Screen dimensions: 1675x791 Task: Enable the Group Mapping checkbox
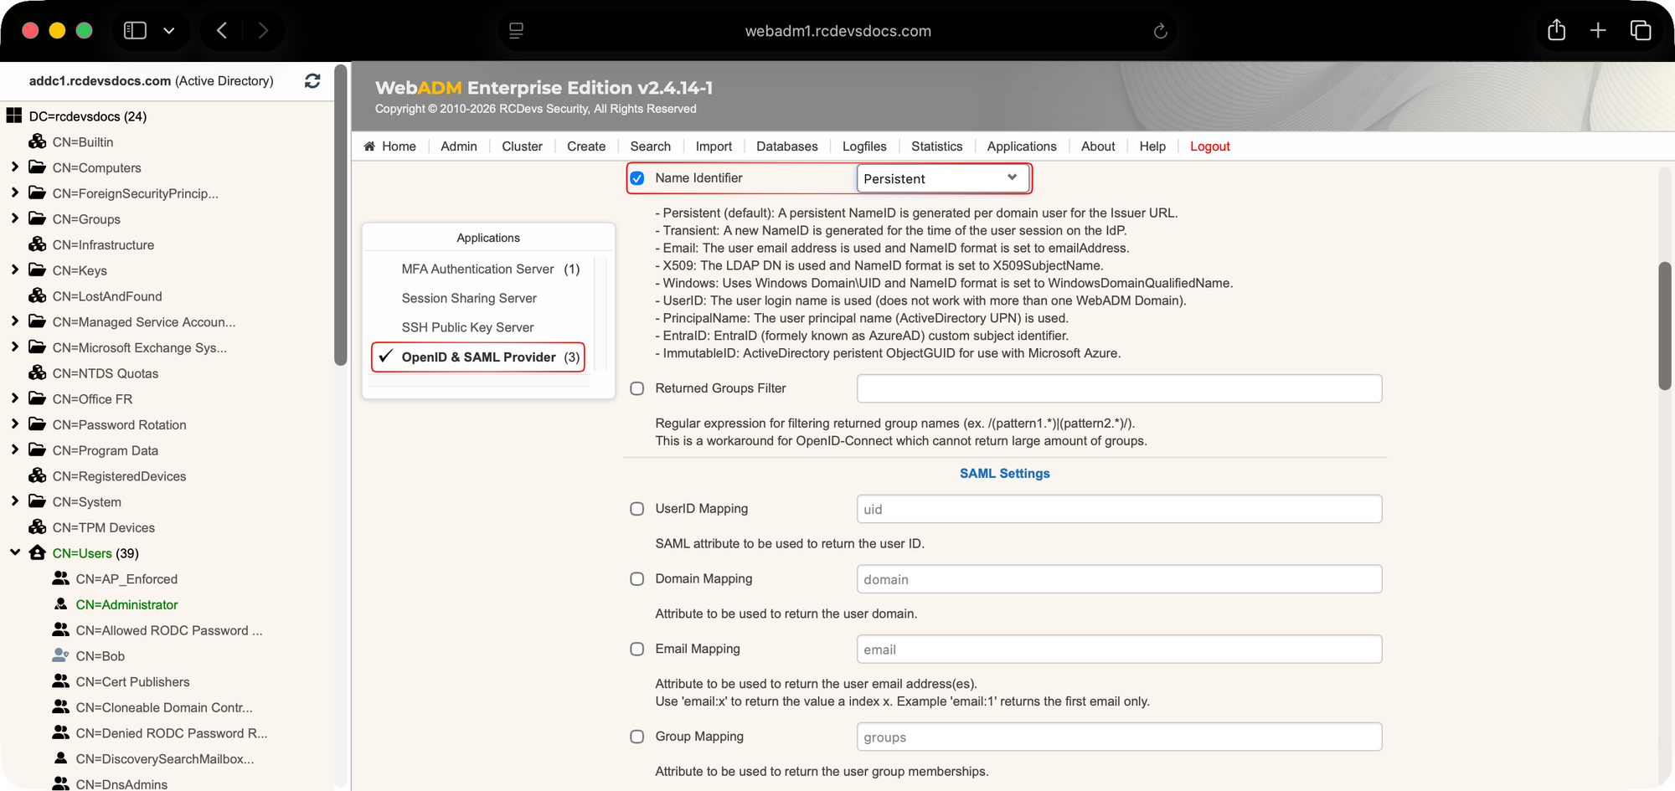(x=637, y=737)
